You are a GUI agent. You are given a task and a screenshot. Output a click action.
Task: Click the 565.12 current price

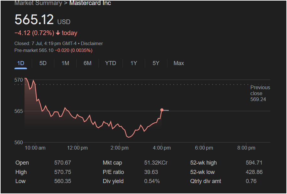(x=34, y=19)
